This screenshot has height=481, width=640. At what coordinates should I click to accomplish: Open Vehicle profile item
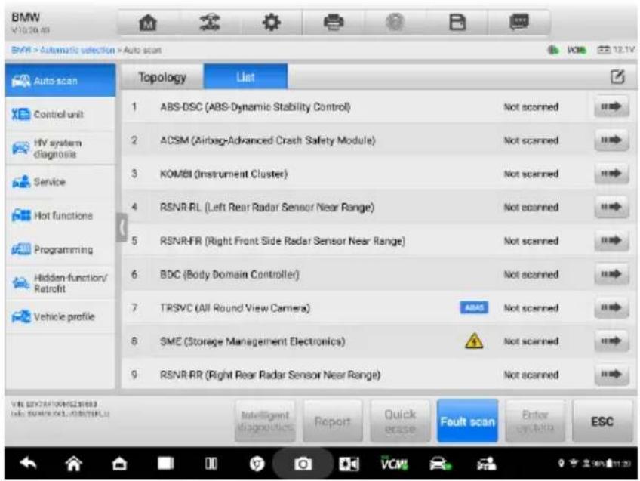coord(60,316)
